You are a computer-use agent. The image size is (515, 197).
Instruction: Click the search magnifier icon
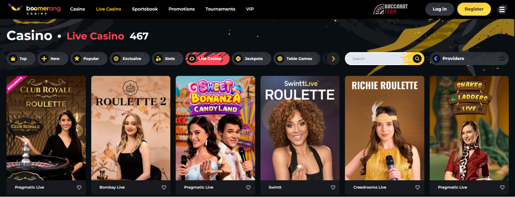pos(417,59)
